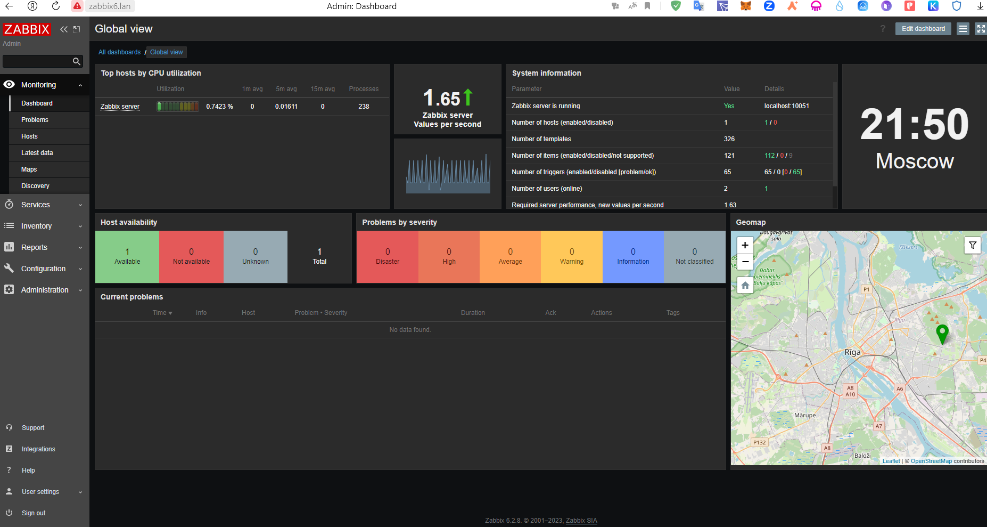Click the help question mark icon
This screenshot has height=527, width=987.
(9, 470)
